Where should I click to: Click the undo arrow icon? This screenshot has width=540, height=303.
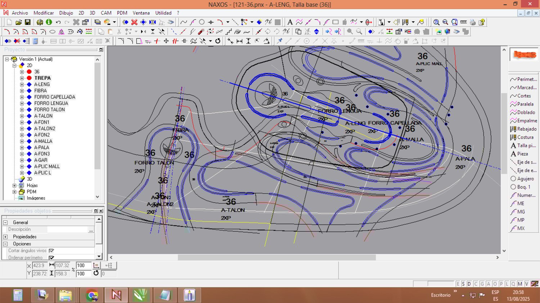coord(58,22)
